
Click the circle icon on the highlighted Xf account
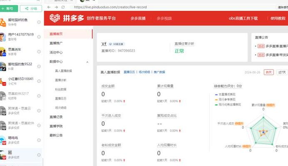[x=39, y=155]
